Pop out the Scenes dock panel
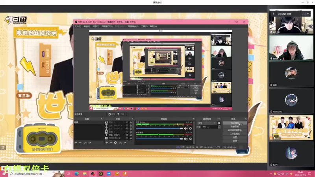This screenshot has width=315, height=177. (102, 119)
